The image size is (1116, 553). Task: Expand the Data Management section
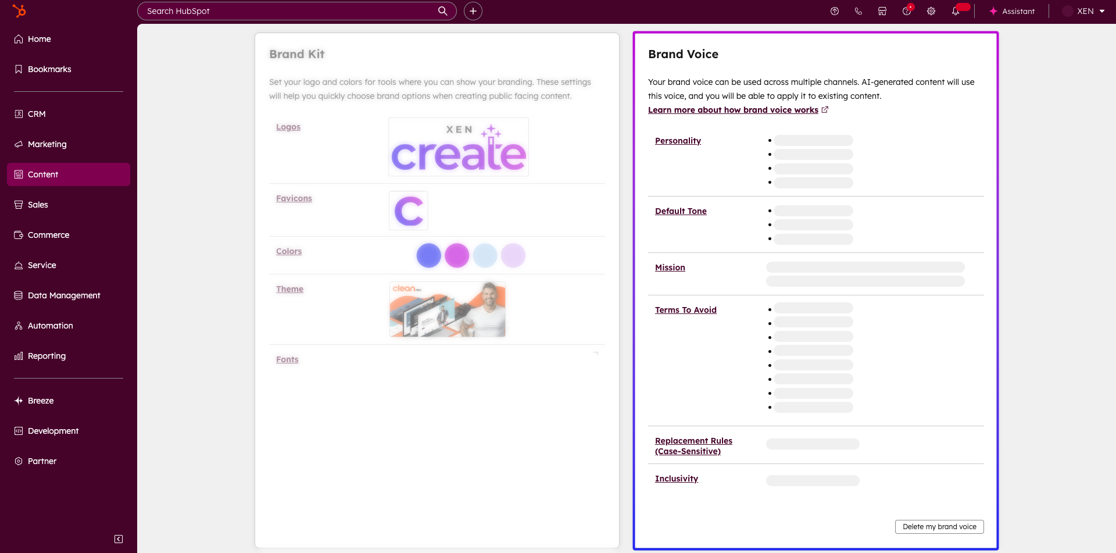[64, 295]
